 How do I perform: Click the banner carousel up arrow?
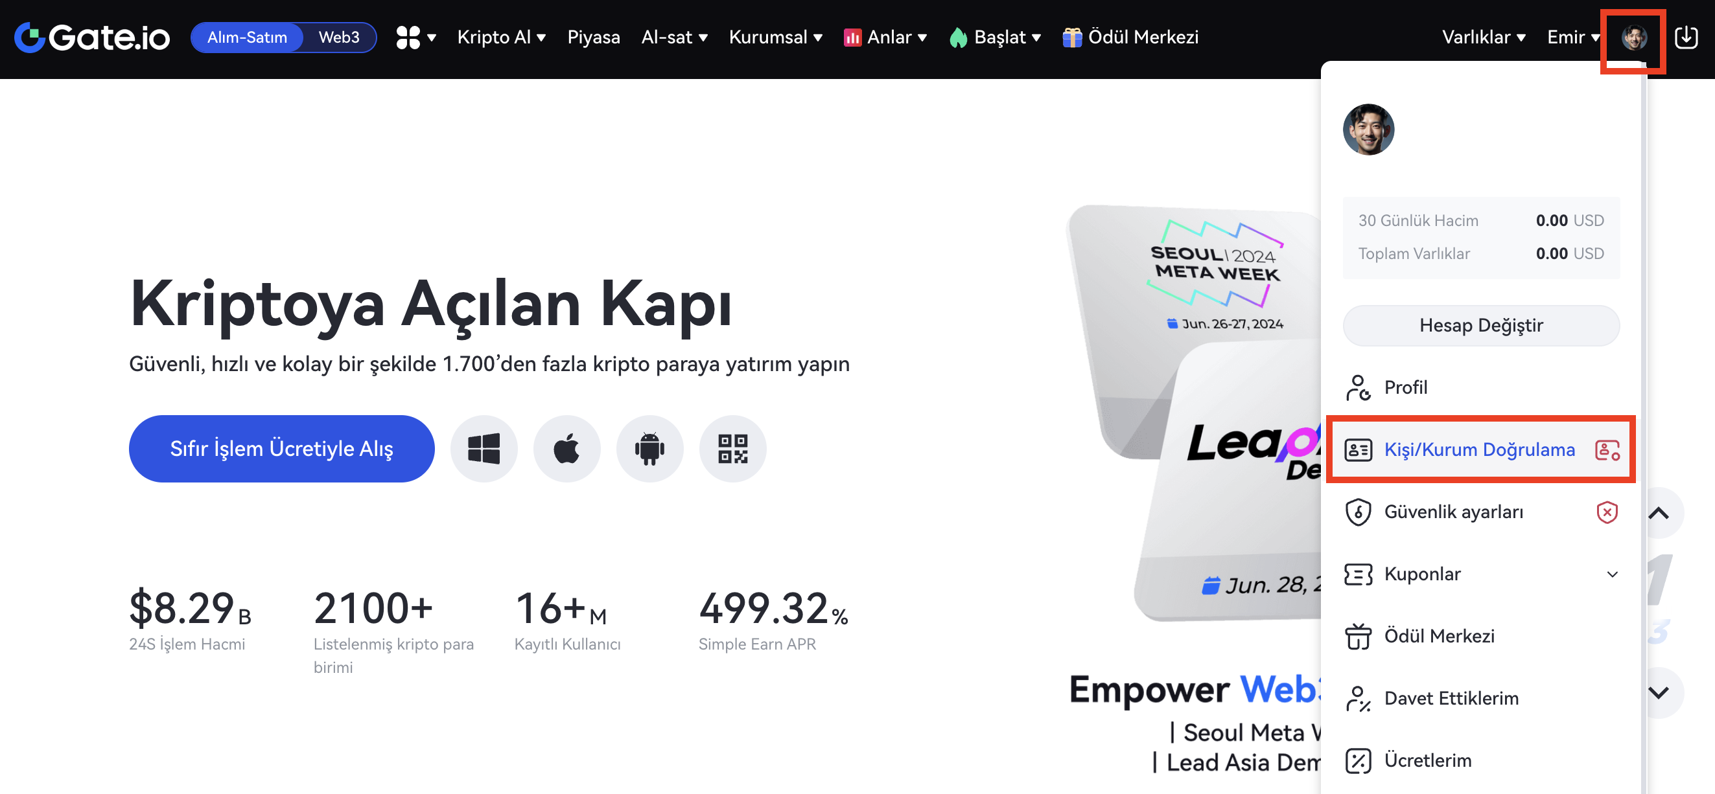1659,513
